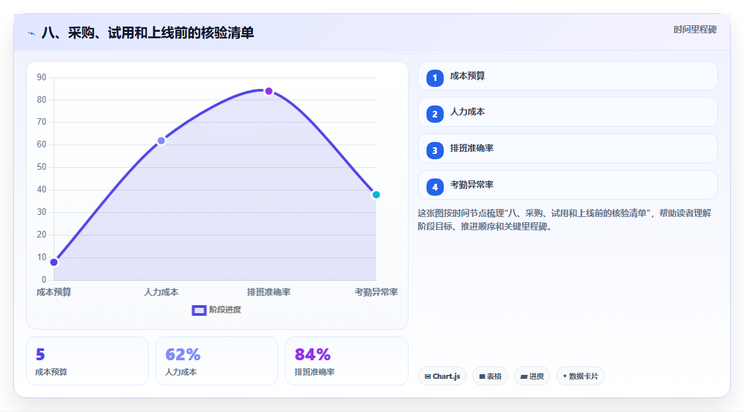Click the 表格 tag
Viewport: 744px width, 412px height.
[x=490, y=376]
